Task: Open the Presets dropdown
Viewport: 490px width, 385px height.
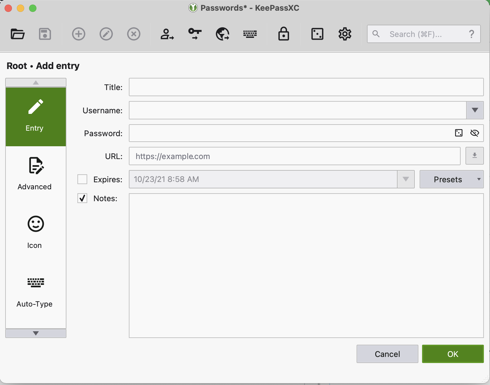Action: [452, 179]
